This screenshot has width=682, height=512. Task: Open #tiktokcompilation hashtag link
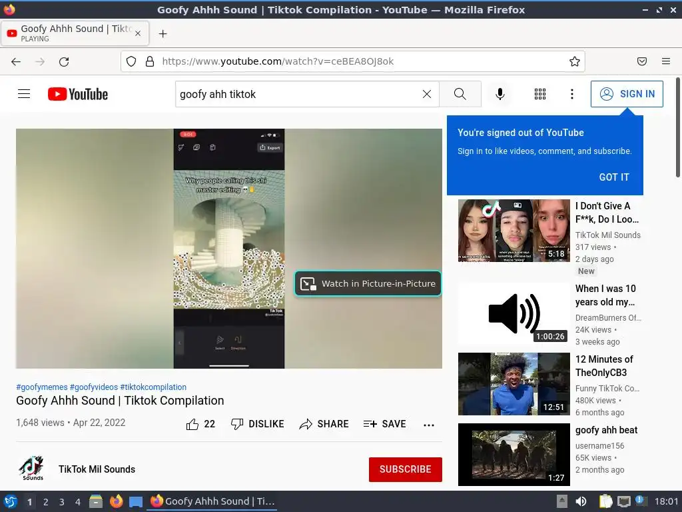point(153,387)
